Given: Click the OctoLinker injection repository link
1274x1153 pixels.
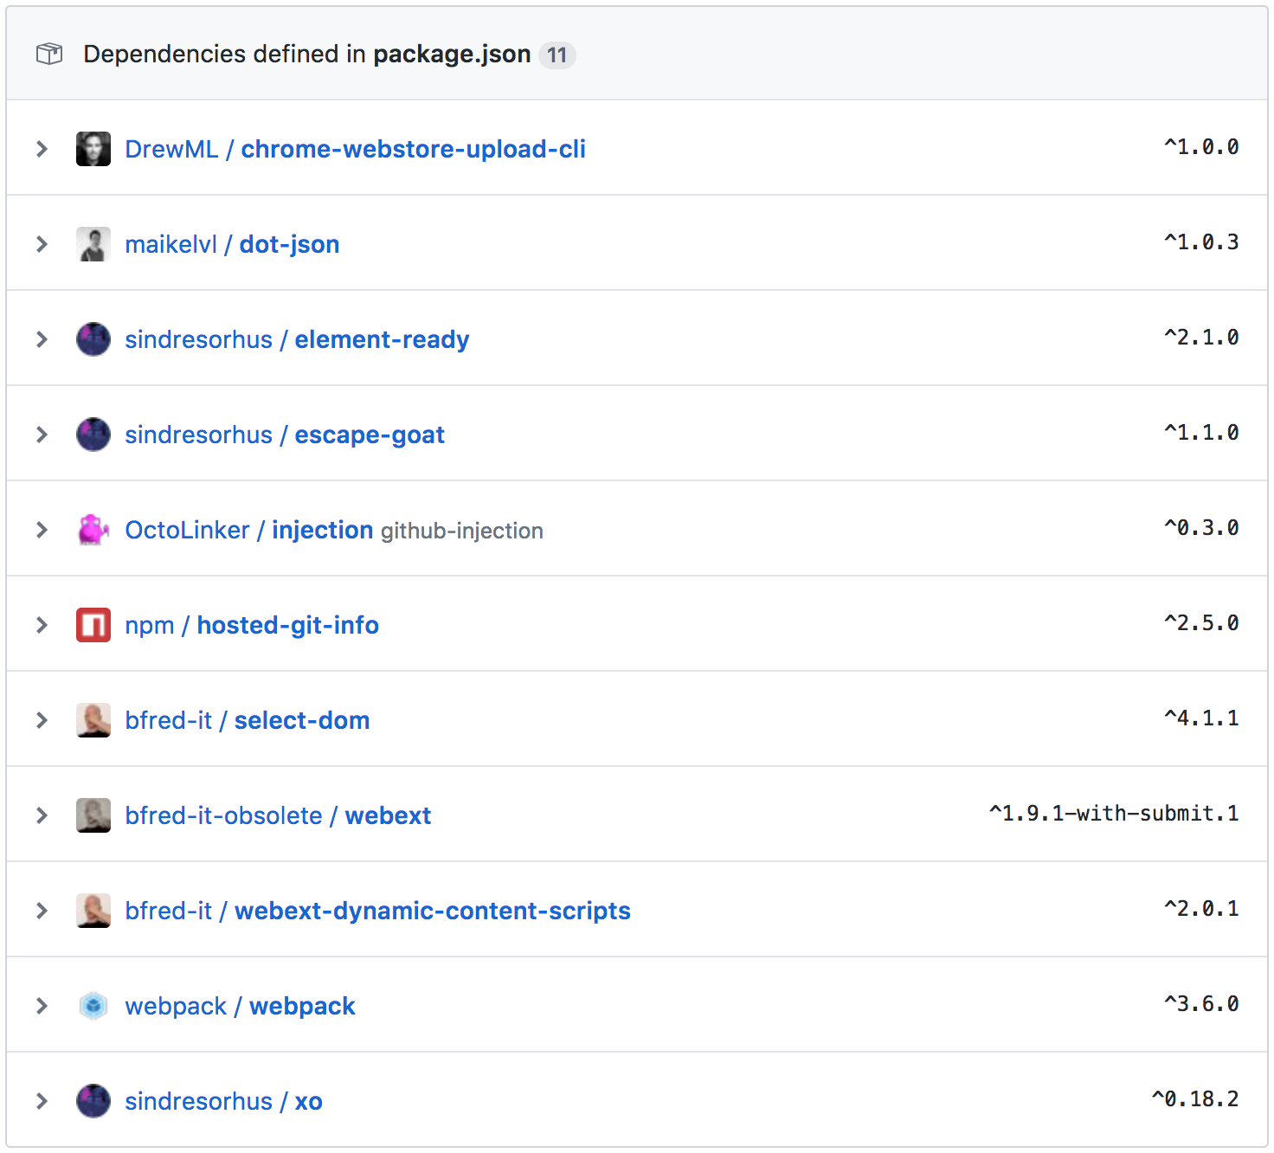Looking at the screenshot, I should point(321,529).
